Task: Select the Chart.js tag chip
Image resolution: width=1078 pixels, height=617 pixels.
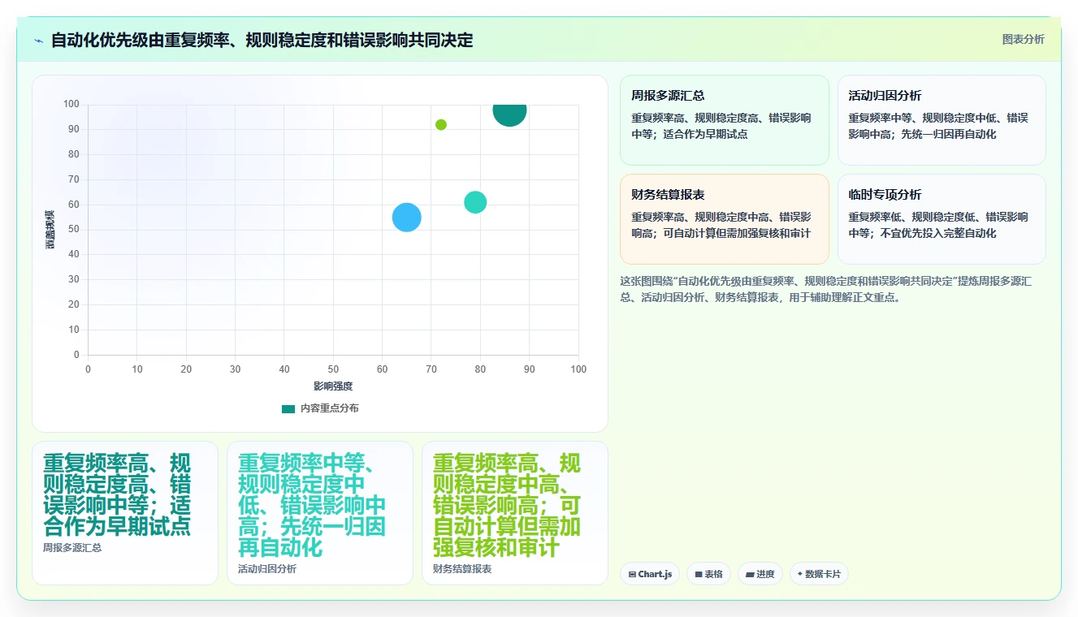Action: tap(650, 574)
